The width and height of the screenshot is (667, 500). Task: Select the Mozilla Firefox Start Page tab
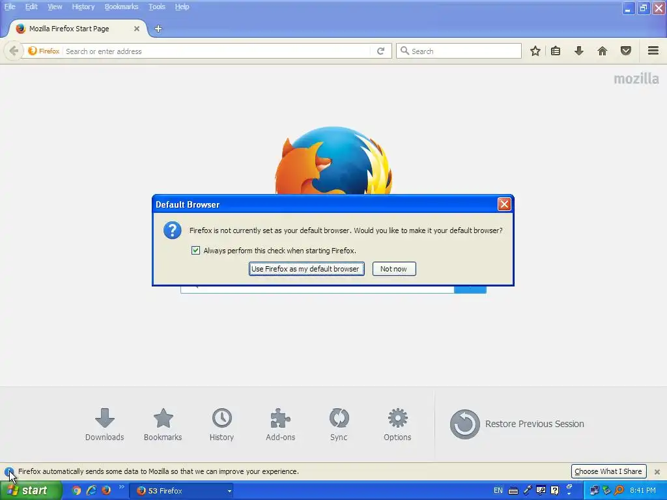pyautogui.click(x=77, y=29)
